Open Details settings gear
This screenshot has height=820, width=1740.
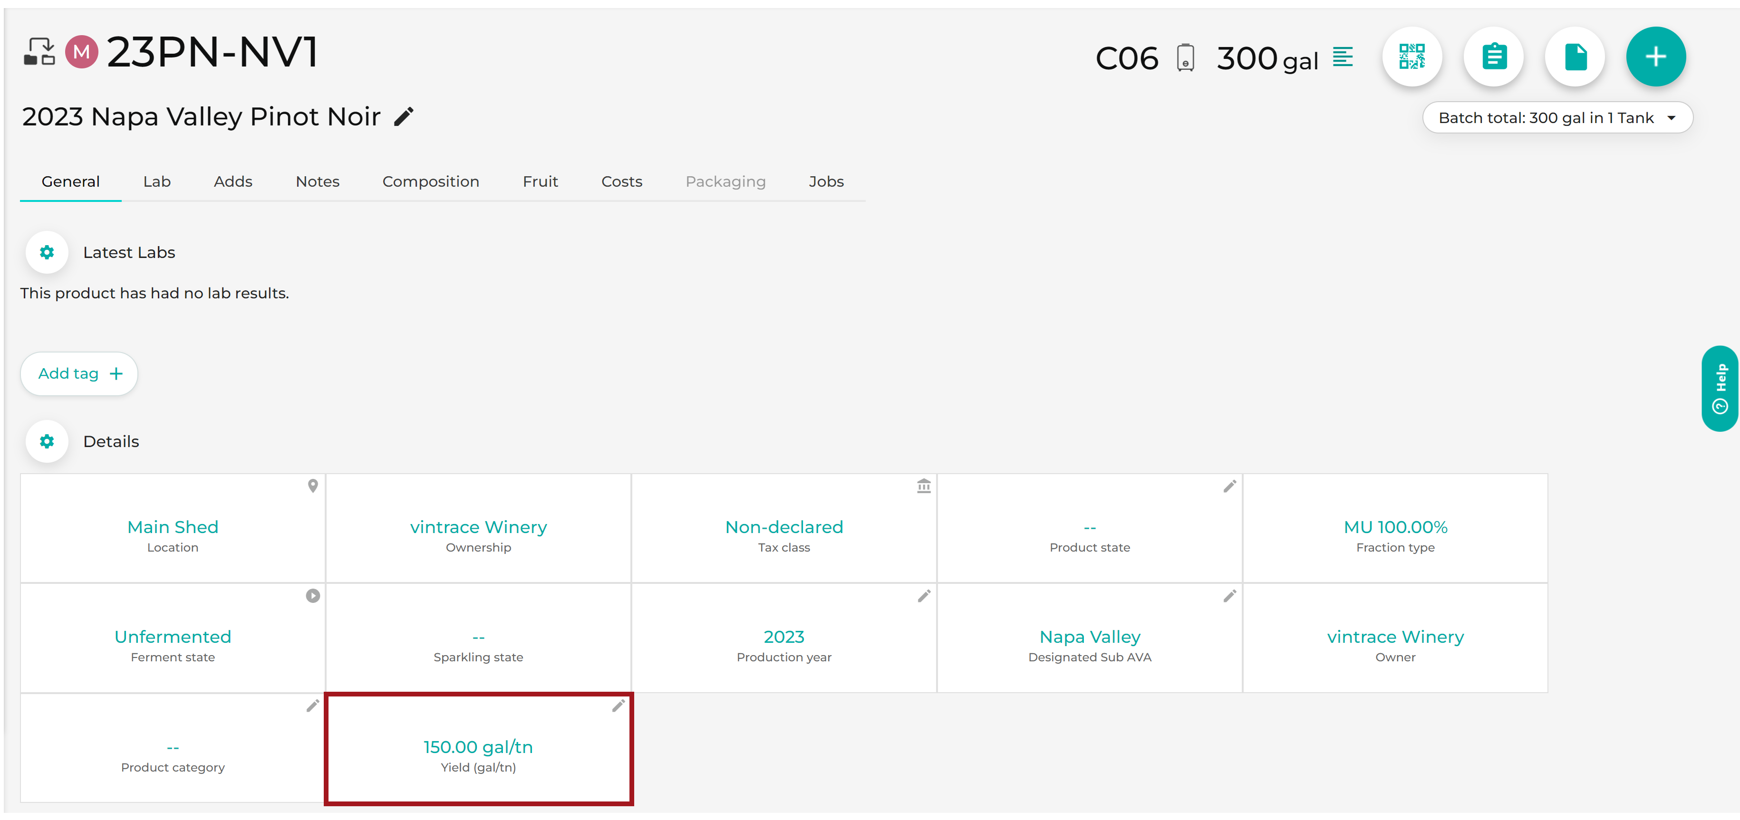click(x=47, y=441)
